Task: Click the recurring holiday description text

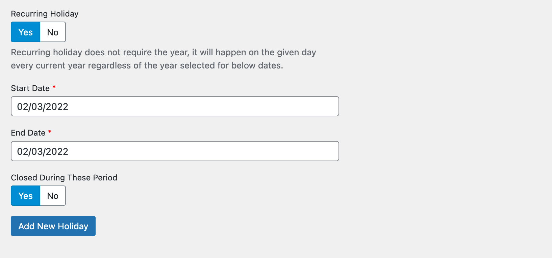Action: pos(163,53)
